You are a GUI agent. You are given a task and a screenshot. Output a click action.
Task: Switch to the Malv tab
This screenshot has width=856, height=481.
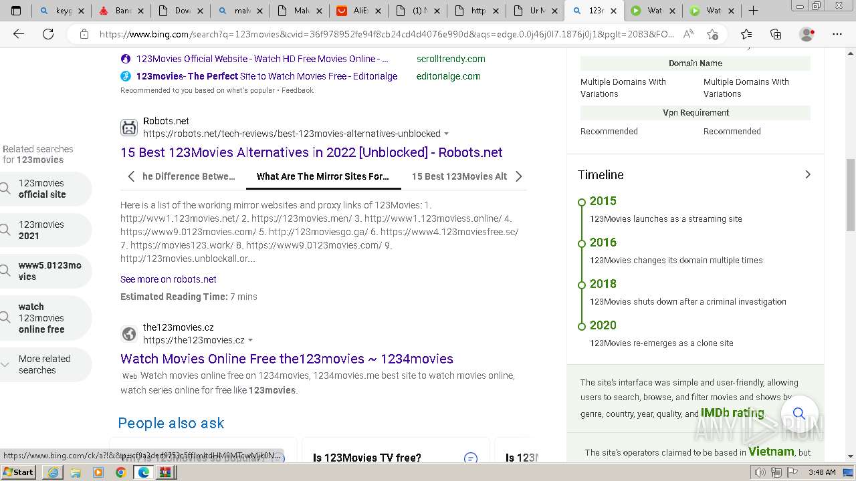tap(294, 11)
